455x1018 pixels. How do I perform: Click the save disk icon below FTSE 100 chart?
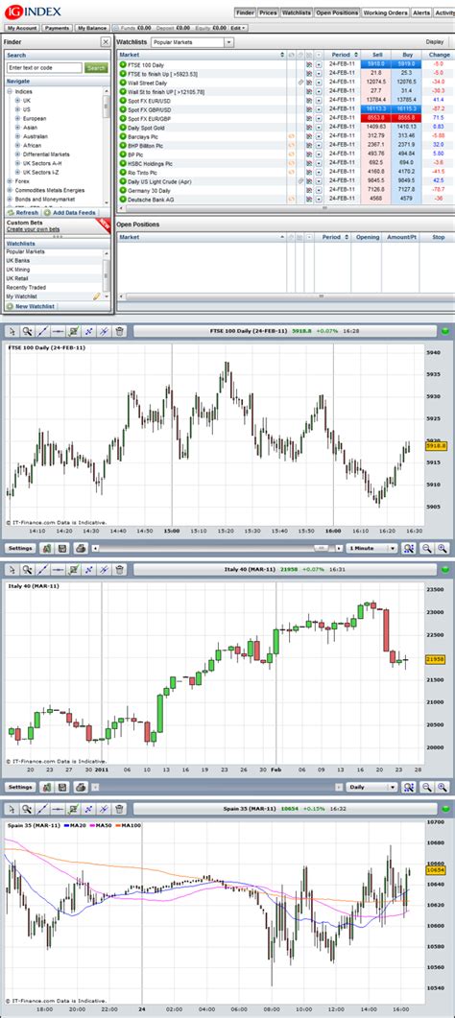point(62,548)
